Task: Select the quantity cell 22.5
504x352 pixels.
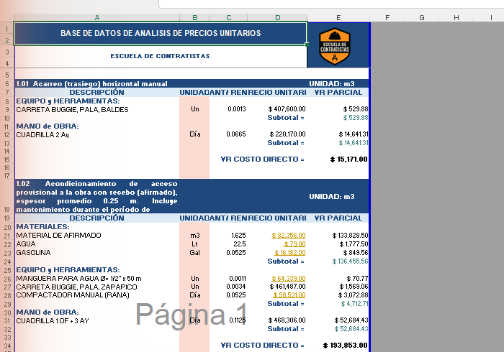Action: click(228, 244)
